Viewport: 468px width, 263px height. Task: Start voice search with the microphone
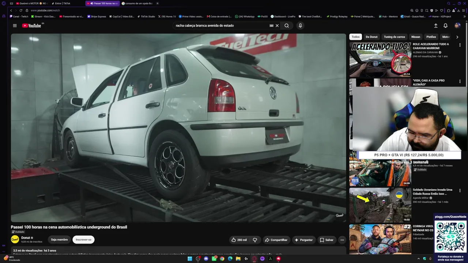300,26
